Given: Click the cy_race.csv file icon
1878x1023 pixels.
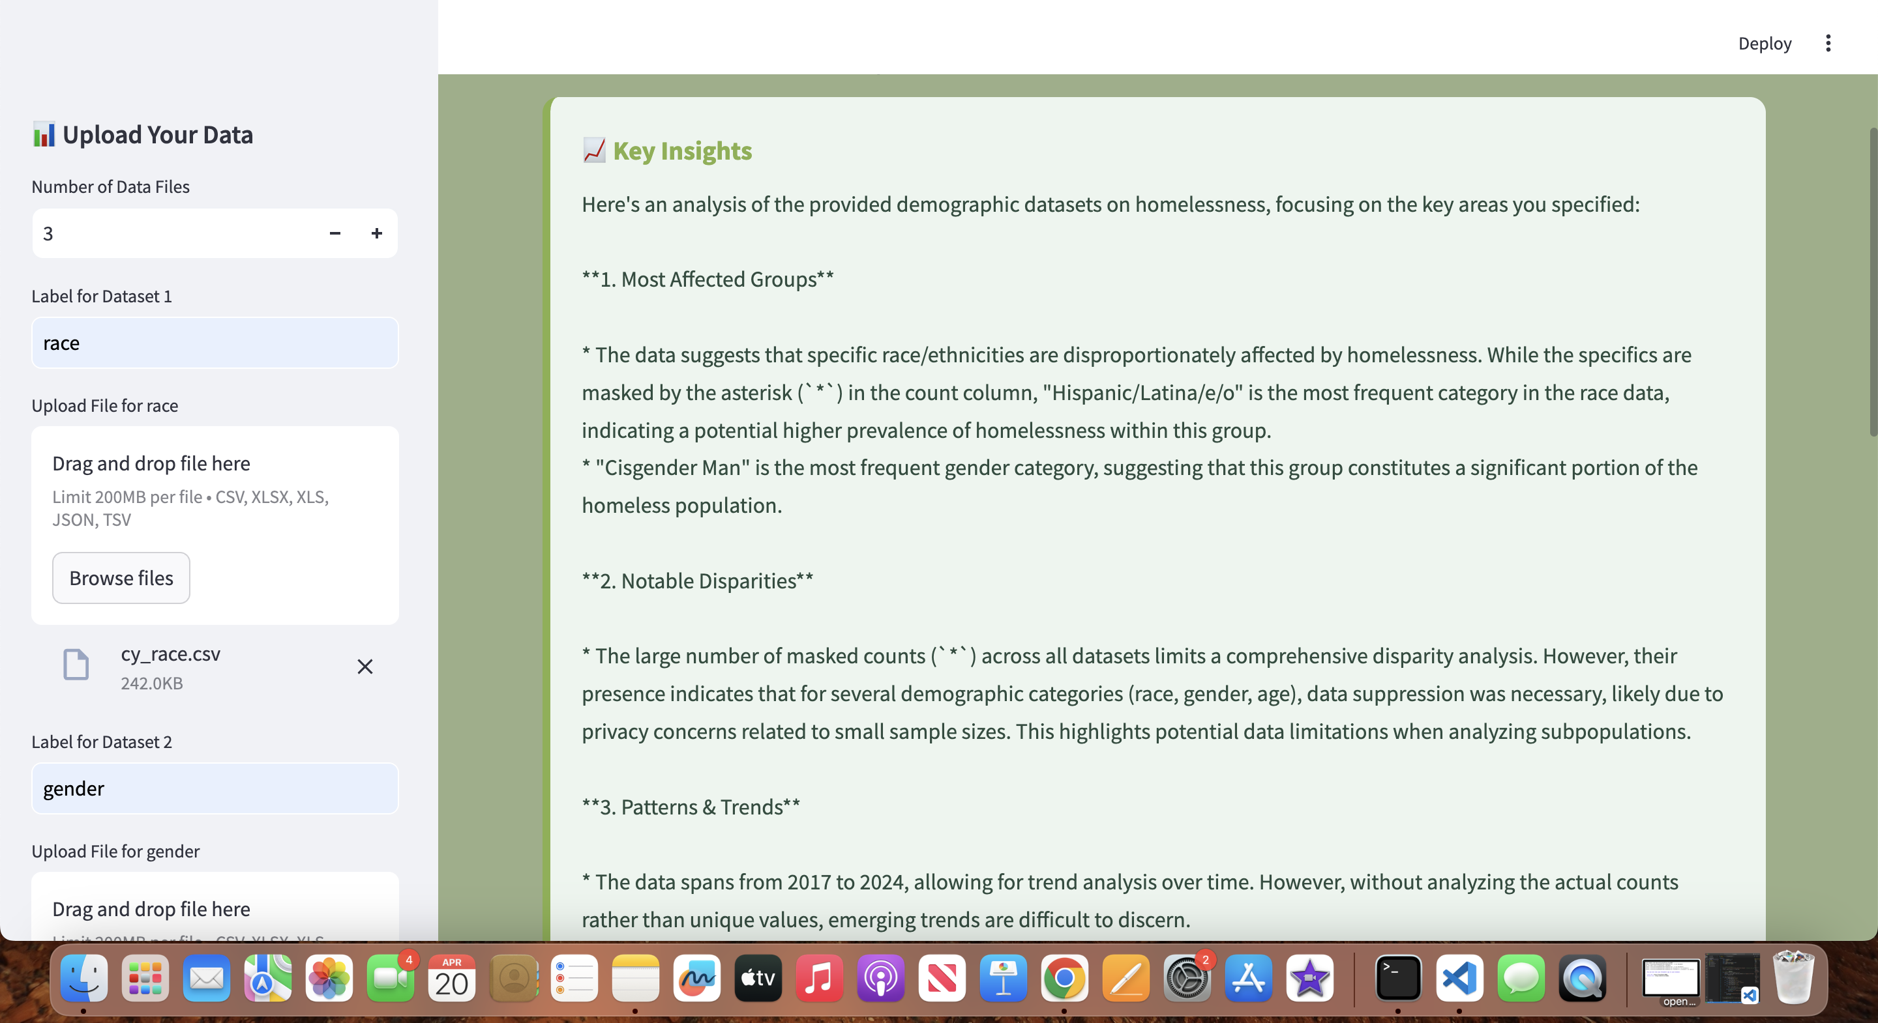Looking at the screenshot, I should pos(76,665).
